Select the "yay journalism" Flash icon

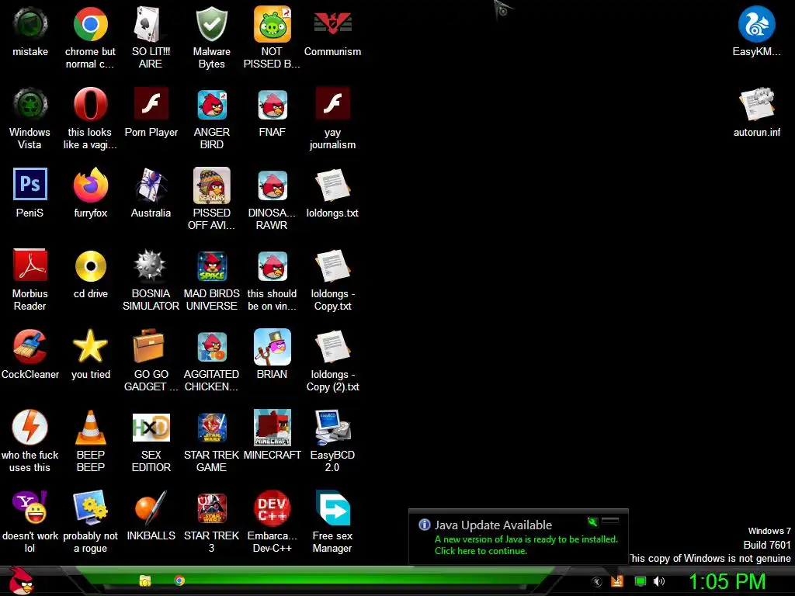point(332,105)
